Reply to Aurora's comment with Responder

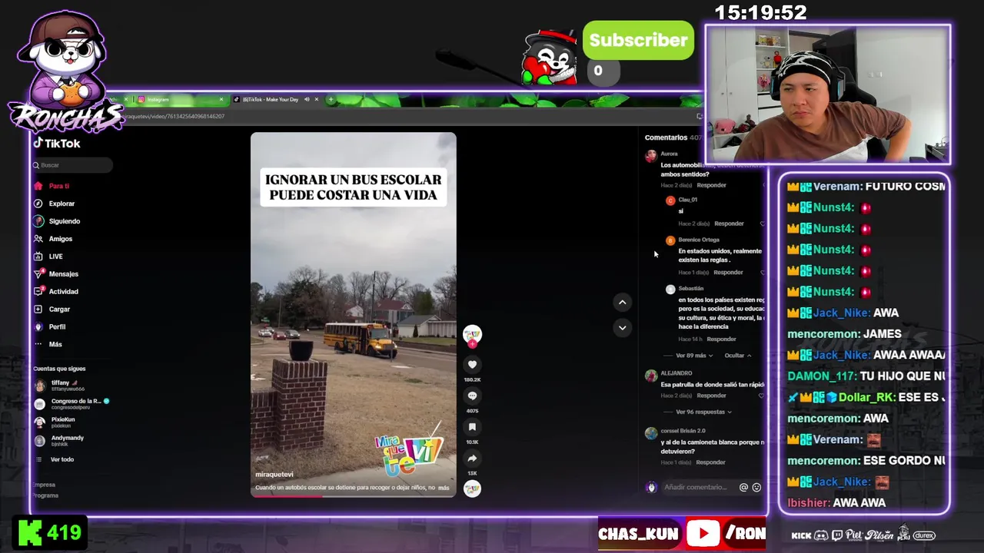(711, 185)
